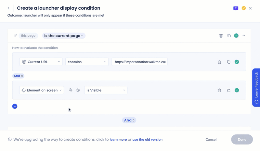Open the 'is Visible' state dropdown
The height and width of the screenshot is (151, 260).
106,90
